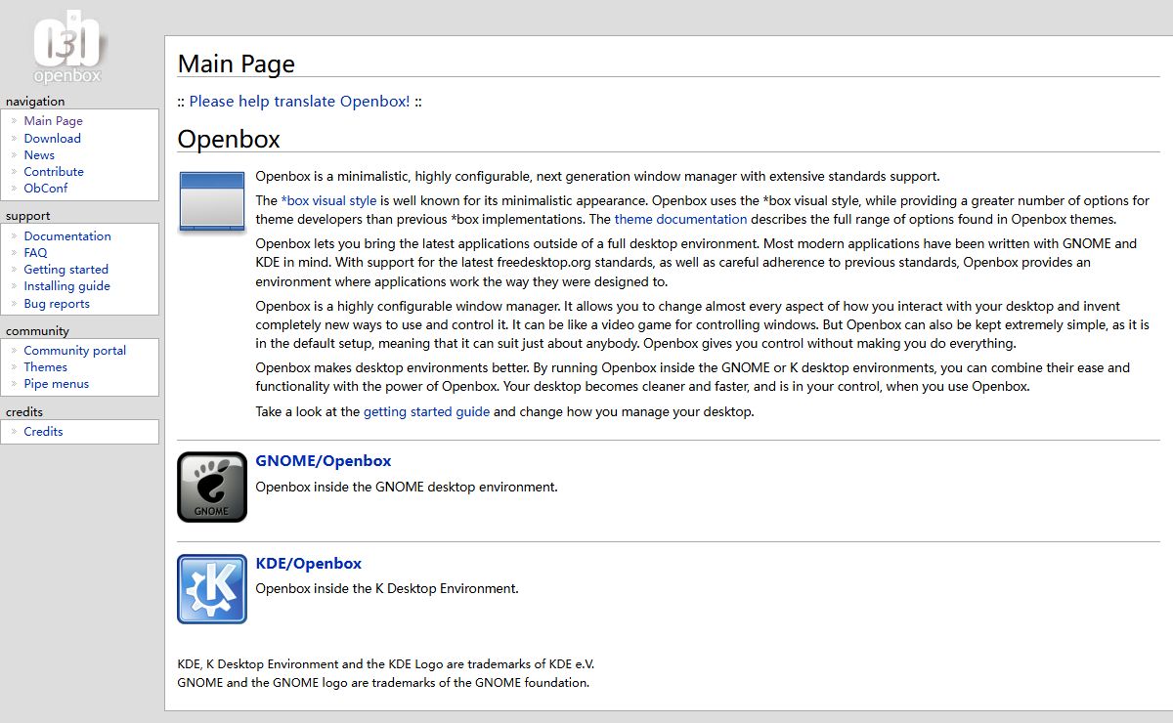Click the 'support' sidebar section label
The width and height of the screenshot is (1173, 723).
tap(28, 216)
